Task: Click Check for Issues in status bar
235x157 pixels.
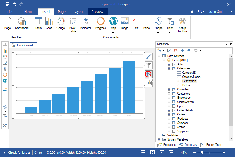Action: (19, 153)
